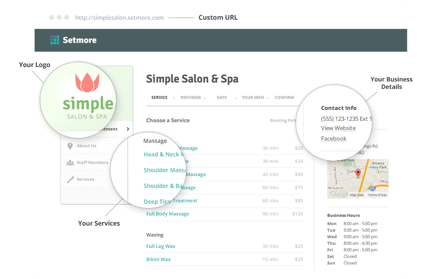Click the Setmore brand name

point(80,40)
